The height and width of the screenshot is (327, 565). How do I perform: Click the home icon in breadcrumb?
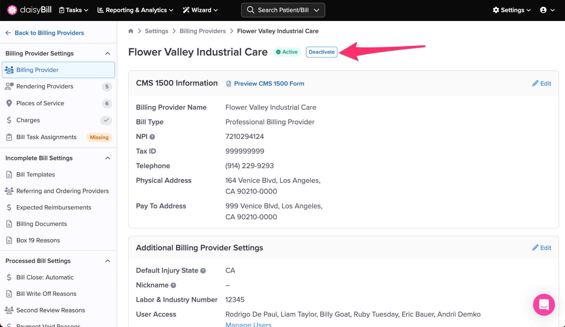(x=131, y=31)
